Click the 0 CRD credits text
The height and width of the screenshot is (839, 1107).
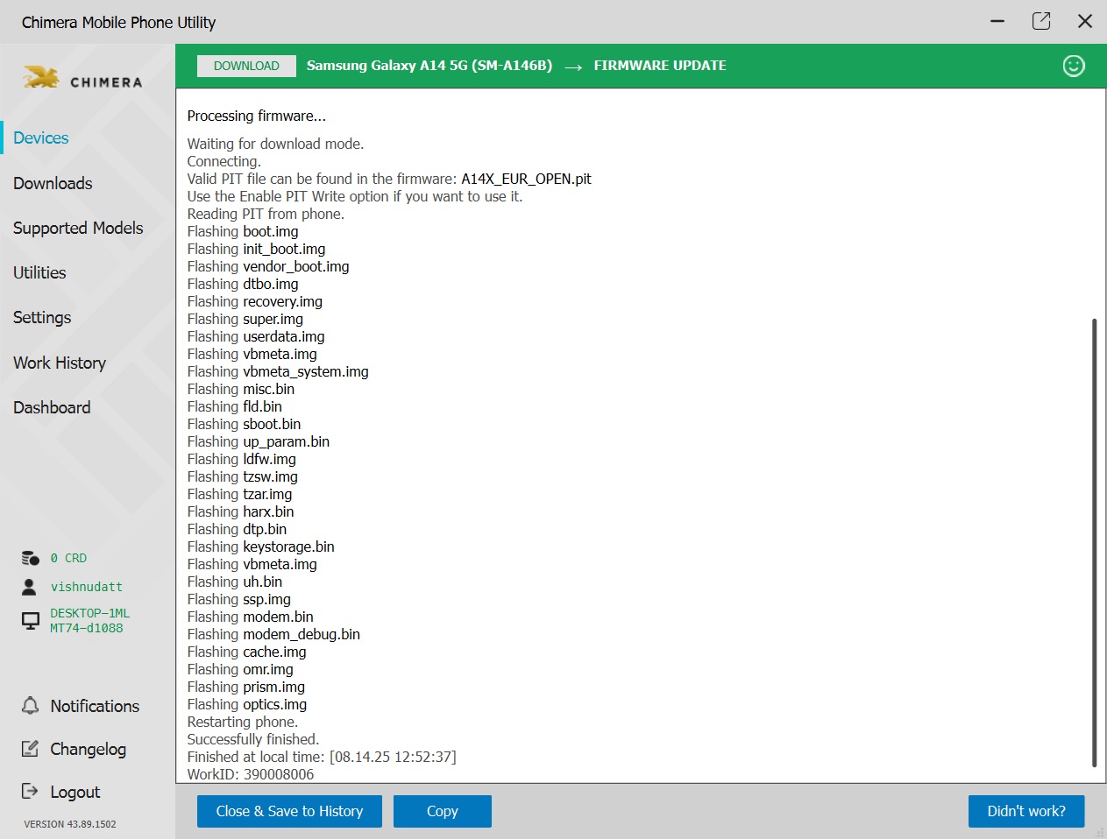click(x=68, y=558)
